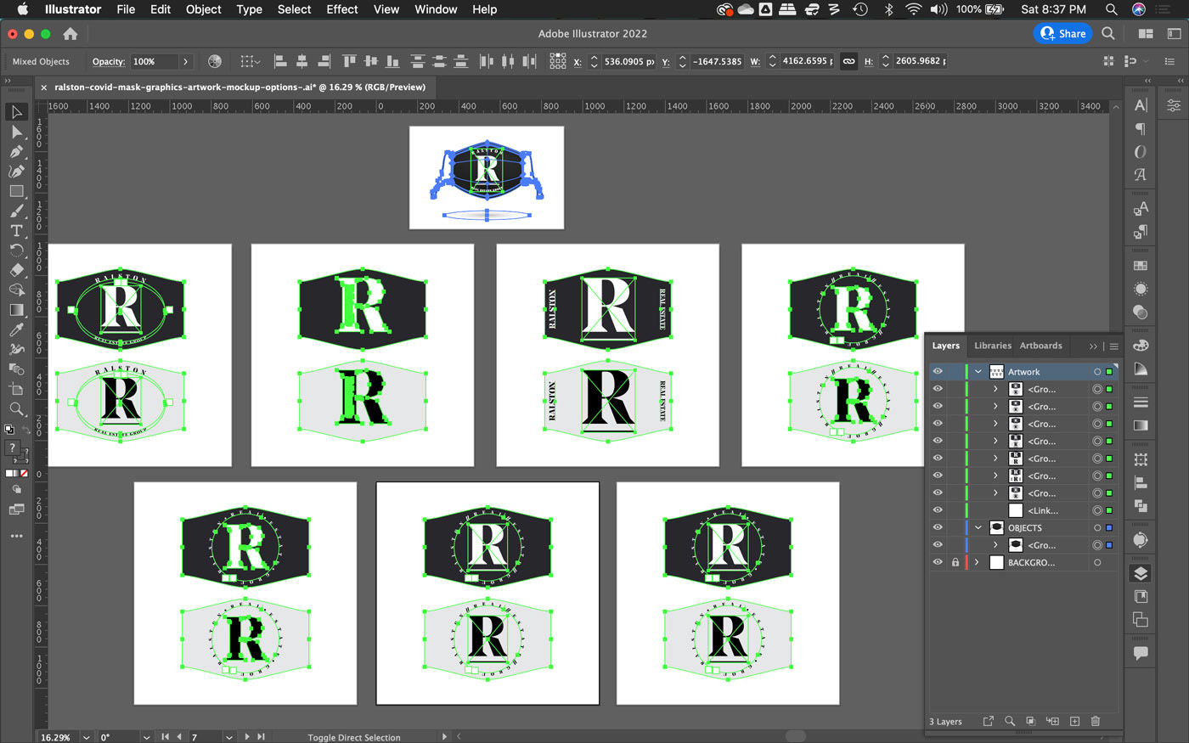Open the Layers panel dock icon
Screen dimensions: 1189x743
(x=1141, y=574)
